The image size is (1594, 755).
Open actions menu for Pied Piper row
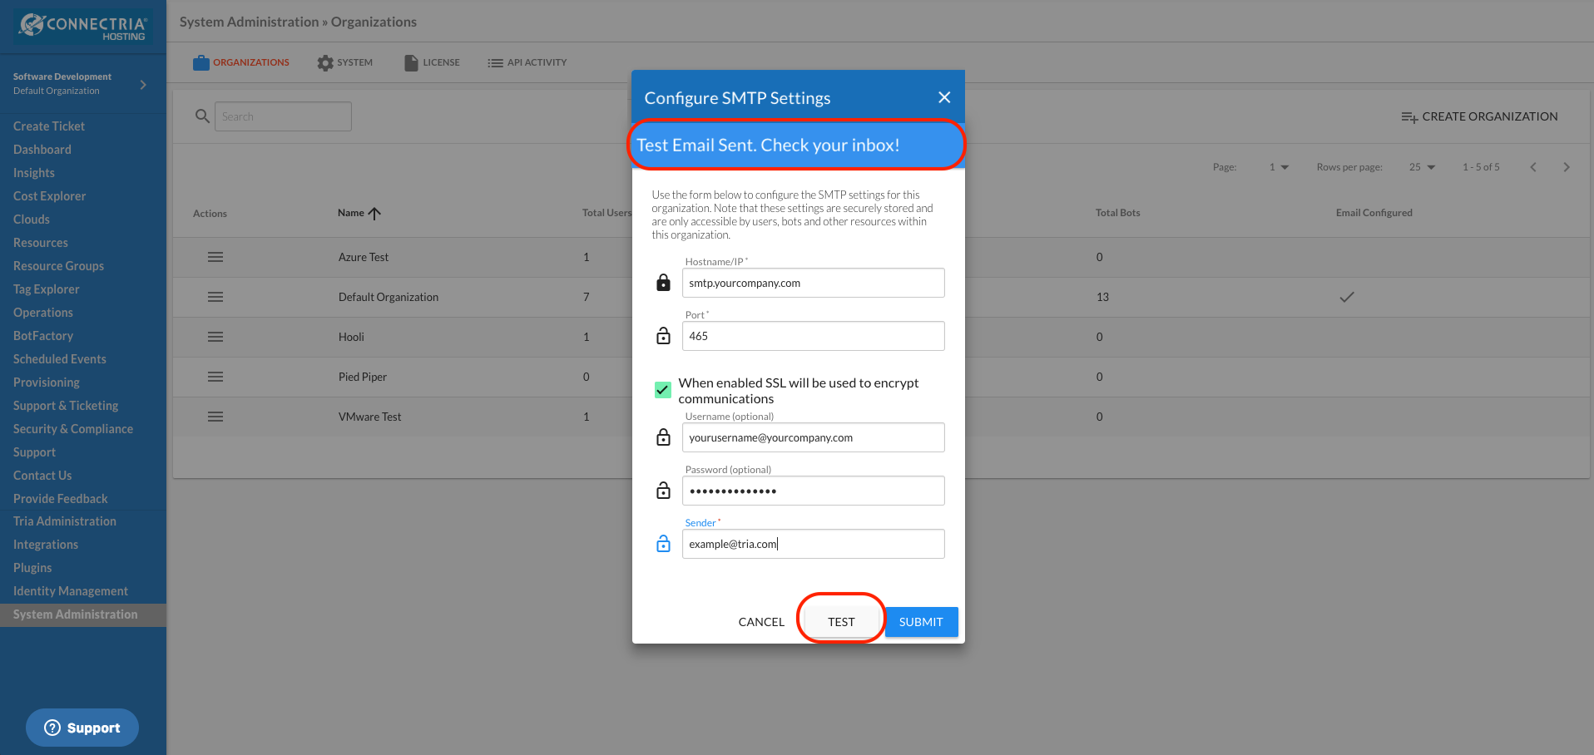tap(215, 377)
